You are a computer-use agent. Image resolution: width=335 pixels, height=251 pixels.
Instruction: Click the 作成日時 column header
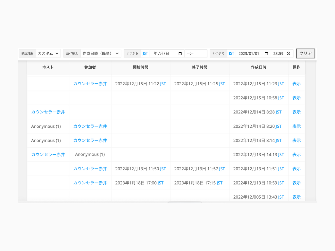(x=258, y=67)
